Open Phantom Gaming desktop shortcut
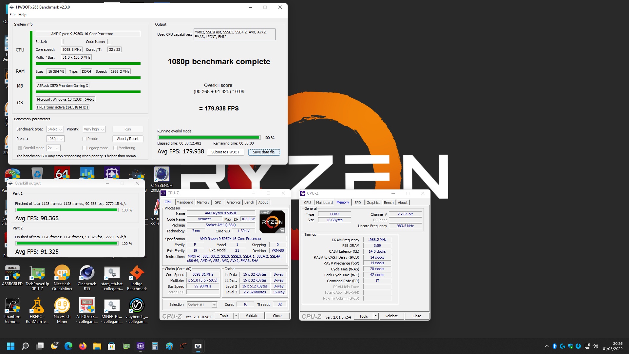Viewport: 629px width, 354px height. click(x=12, y=311)
